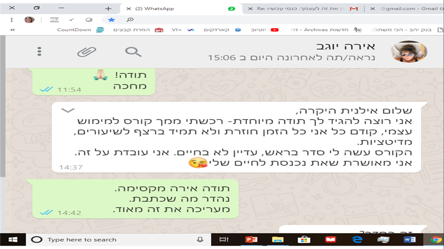444x249 pixels.
Task: Click browser profile avatar
Action: pos(29,20)
